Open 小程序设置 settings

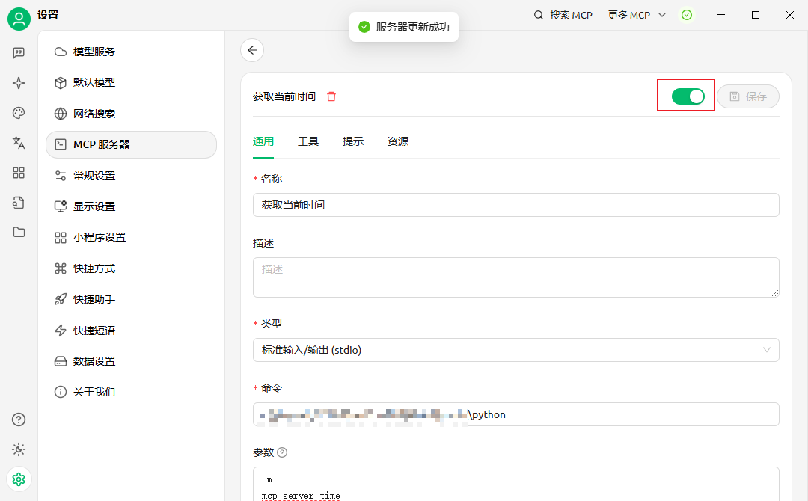tap(131, 237)
